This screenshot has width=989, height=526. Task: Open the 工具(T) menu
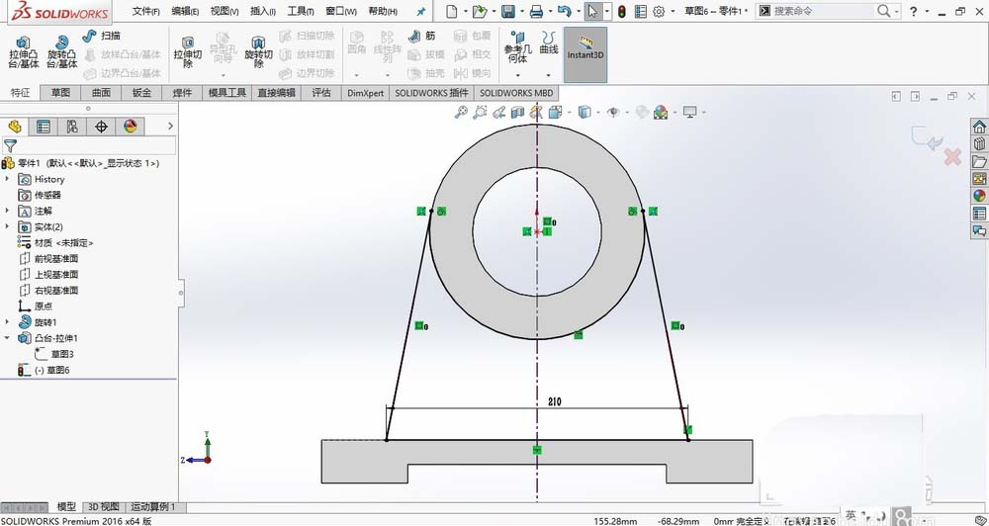(301, 11)
